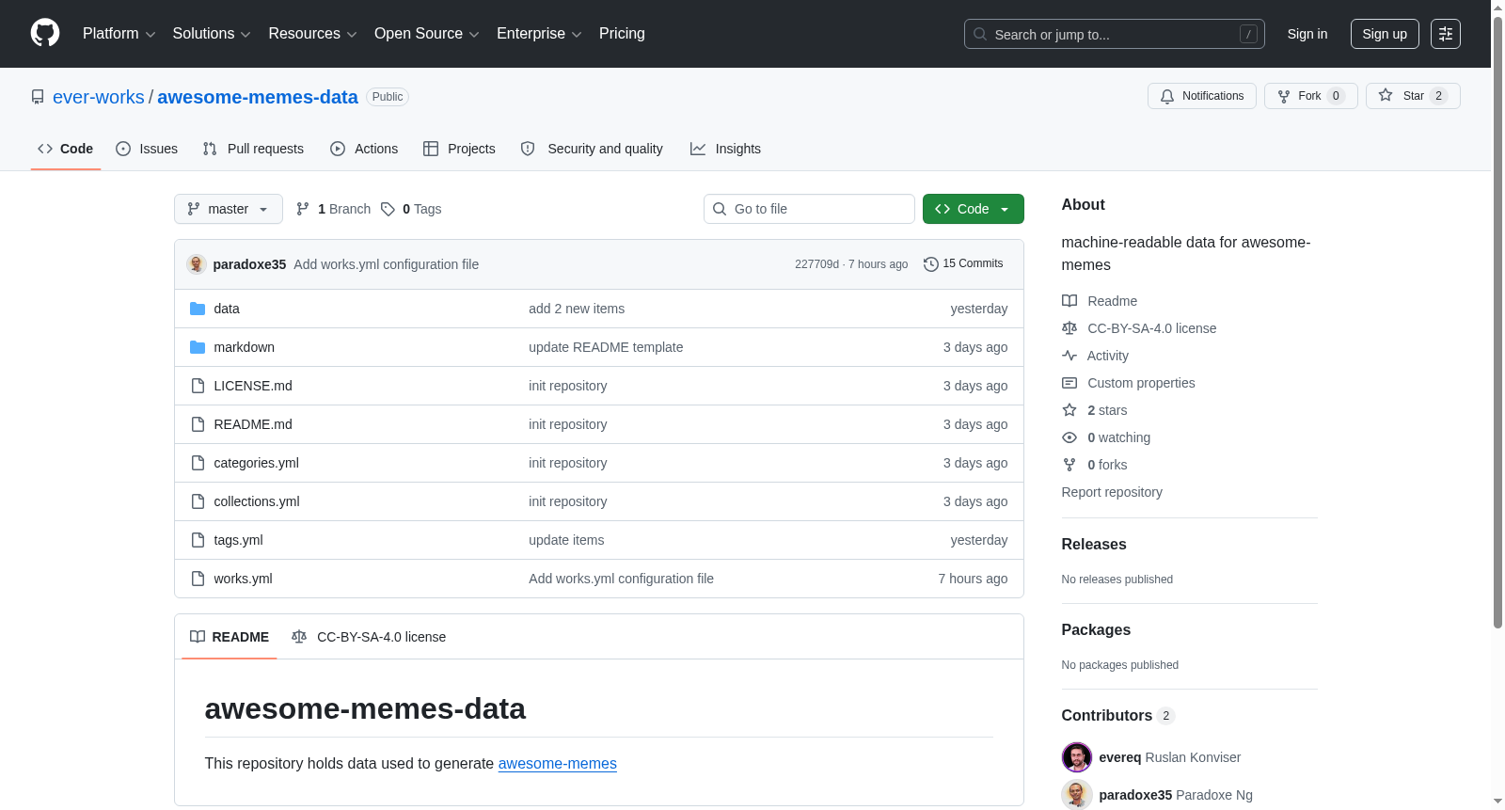The width and height of the screenshot is (1505, 810).
Task: Open the Releases heading link
Action: click(x=1094, y=545)
